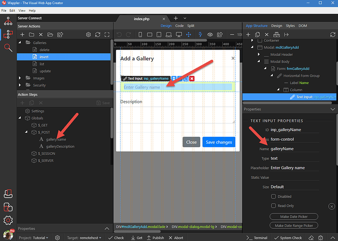Delete the selected server action with X icon
The height and width of the screenshot is (241, 338).
click(x=41, y=34)
